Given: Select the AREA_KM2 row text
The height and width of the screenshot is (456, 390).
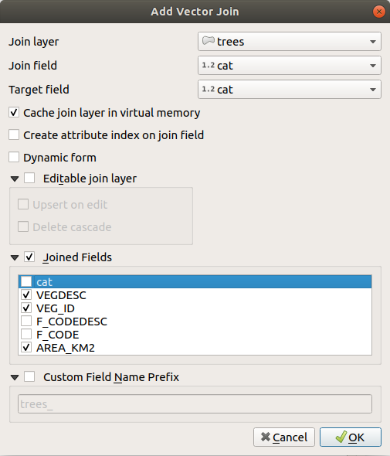Looking at the screenshot, I should 66,348.
